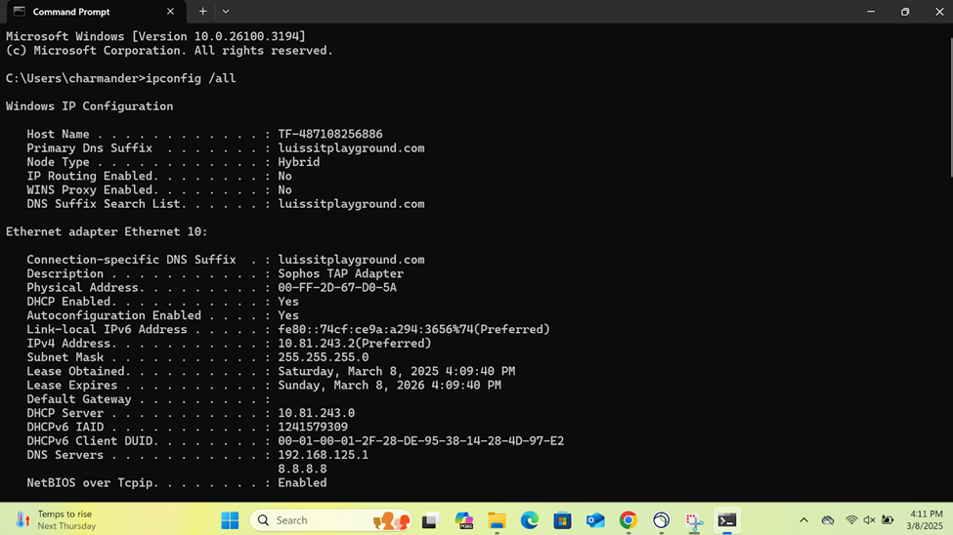Open a new terminal tab
Image resolution: width=953 pixels, height=535 pixels.
pyautogui.click(x=203, y=12)
